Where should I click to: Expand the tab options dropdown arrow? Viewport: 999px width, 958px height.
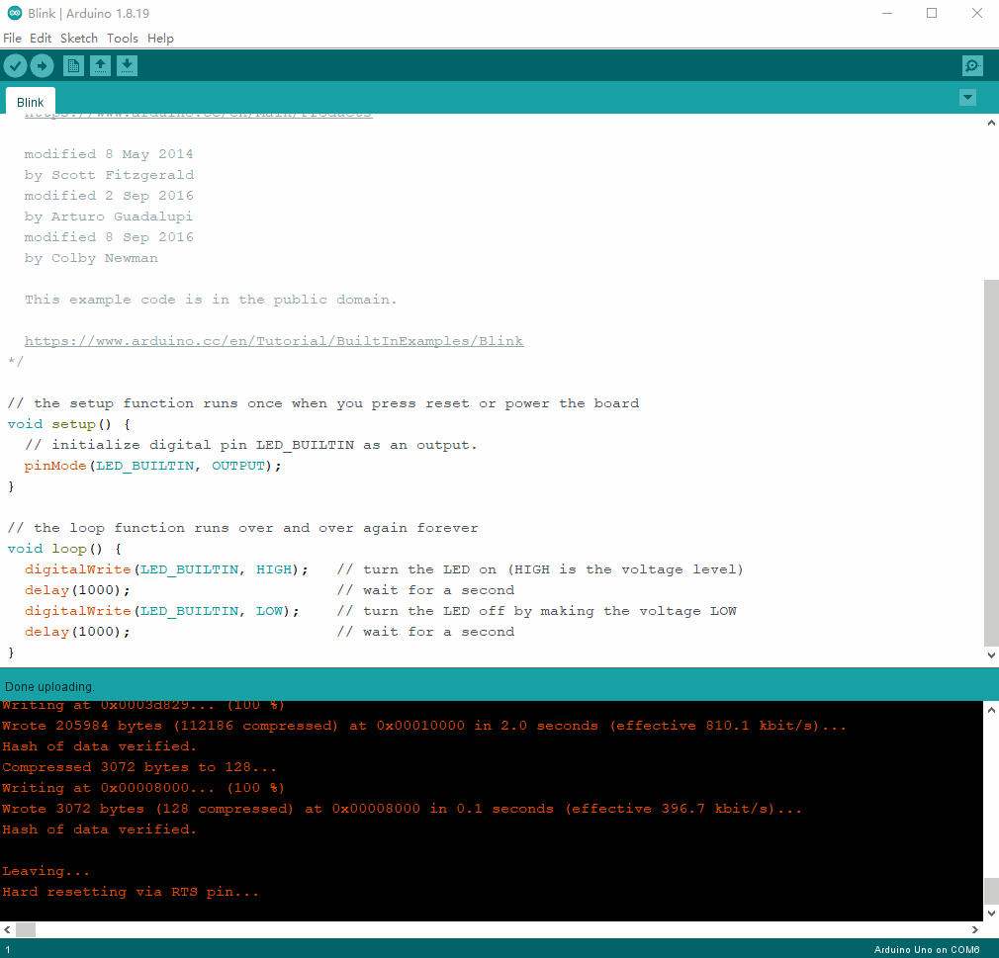[967, 98]
